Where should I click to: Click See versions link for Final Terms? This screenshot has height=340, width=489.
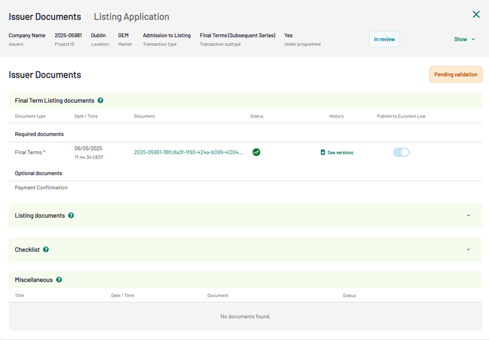click(x=340, y=153)
